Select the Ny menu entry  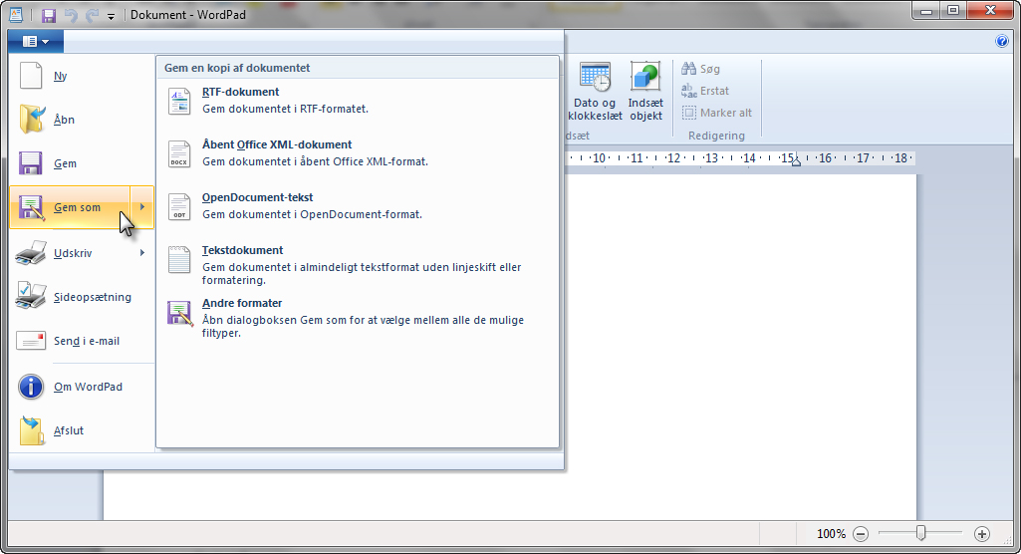(82, 76)
